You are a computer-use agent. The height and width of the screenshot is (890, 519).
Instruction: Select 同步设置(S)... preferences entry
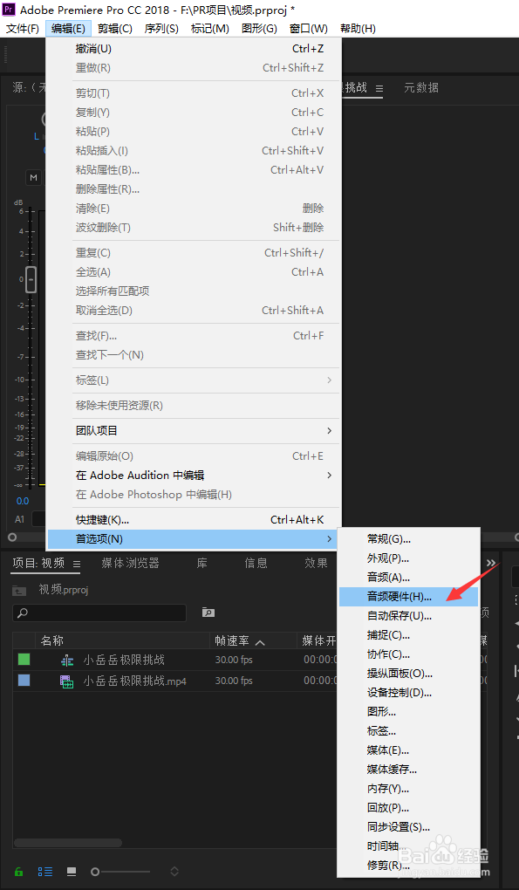(x=408, y=827)
